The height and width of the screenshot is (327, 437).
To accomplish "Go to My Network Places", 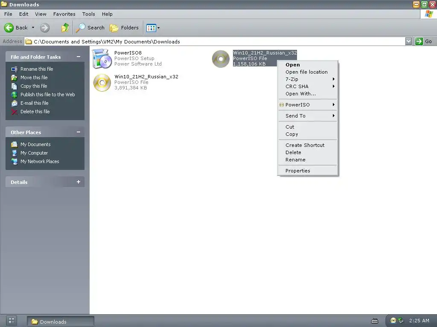I will 40,161.
